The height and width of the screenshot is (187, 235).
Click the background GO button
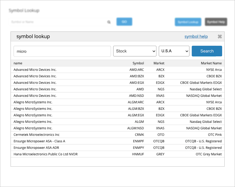pyautogui.click(x=124, y=22)
